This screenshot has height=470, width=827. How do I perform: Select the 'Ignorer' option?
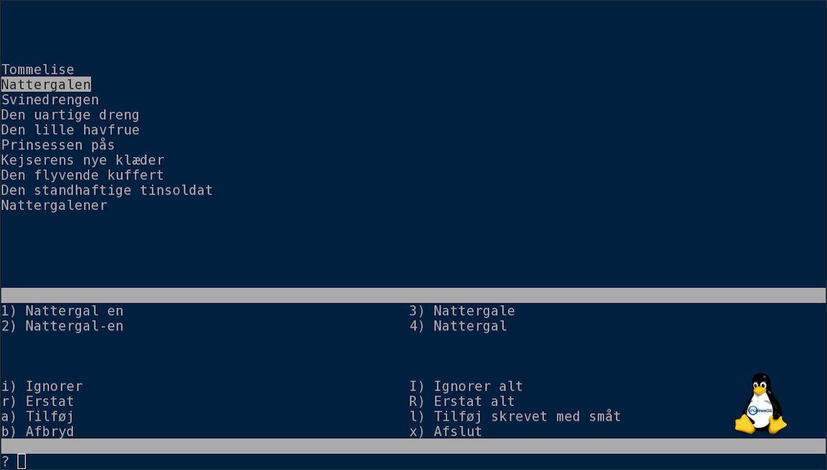42,387
